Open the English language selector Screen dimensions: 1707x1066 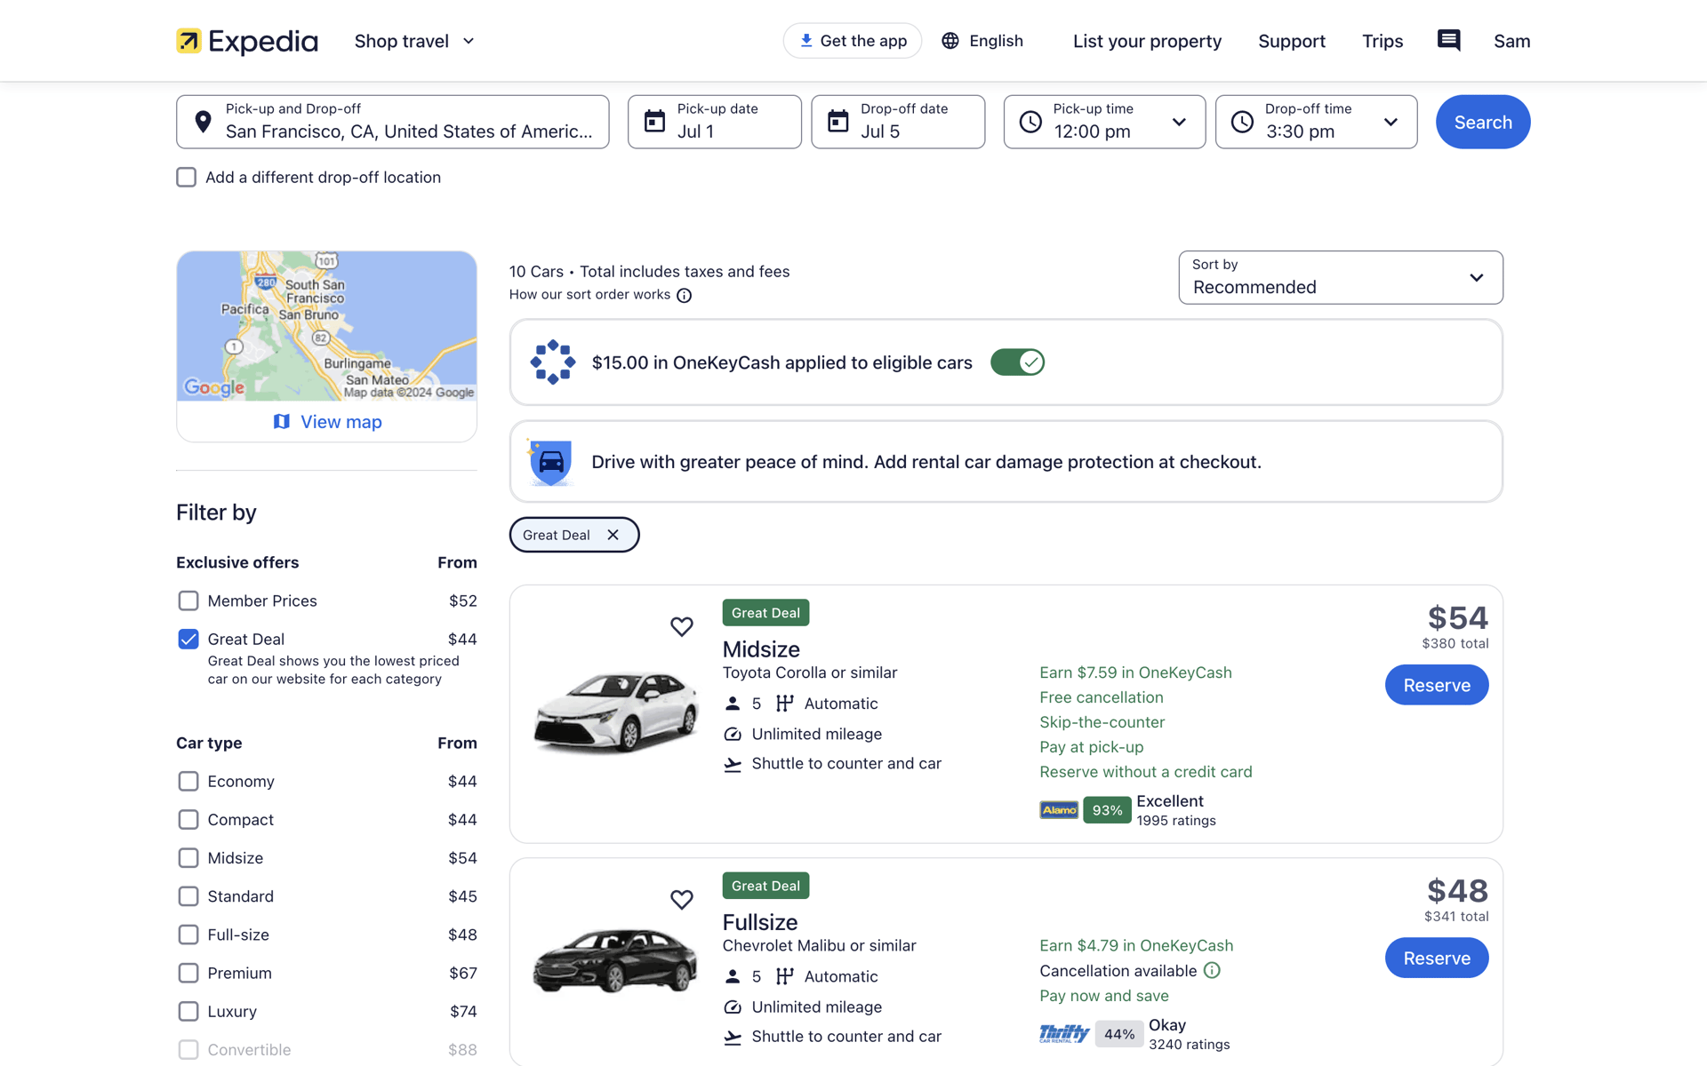click(x=982, y=41)
